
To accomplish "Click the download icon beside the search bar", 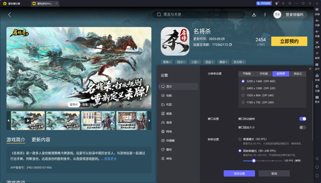I will pos(254,14).
